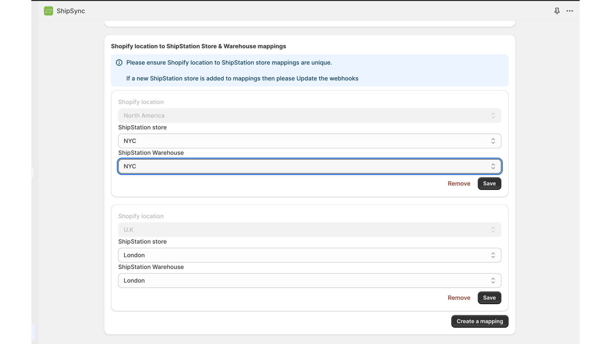
Task: Click the disabled North America Shopify location field
Action: tap(309, 116)
